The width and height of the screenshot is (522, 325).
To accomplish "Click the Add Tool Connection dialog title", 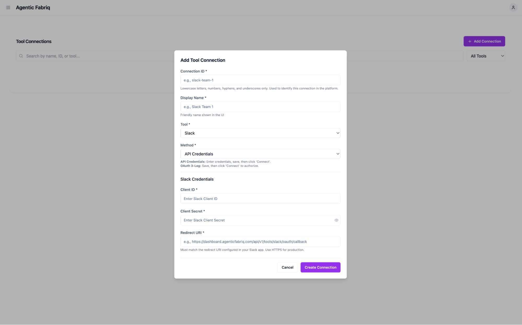I will click(203, 60).
